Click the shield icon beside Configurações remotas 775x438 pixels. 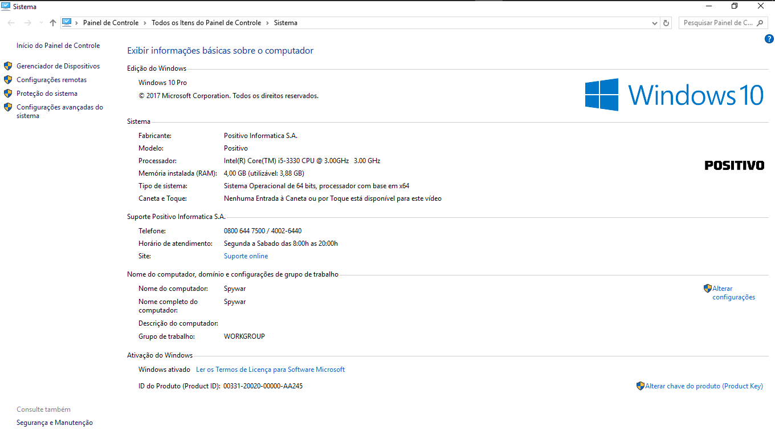click(x=8, y=80)
